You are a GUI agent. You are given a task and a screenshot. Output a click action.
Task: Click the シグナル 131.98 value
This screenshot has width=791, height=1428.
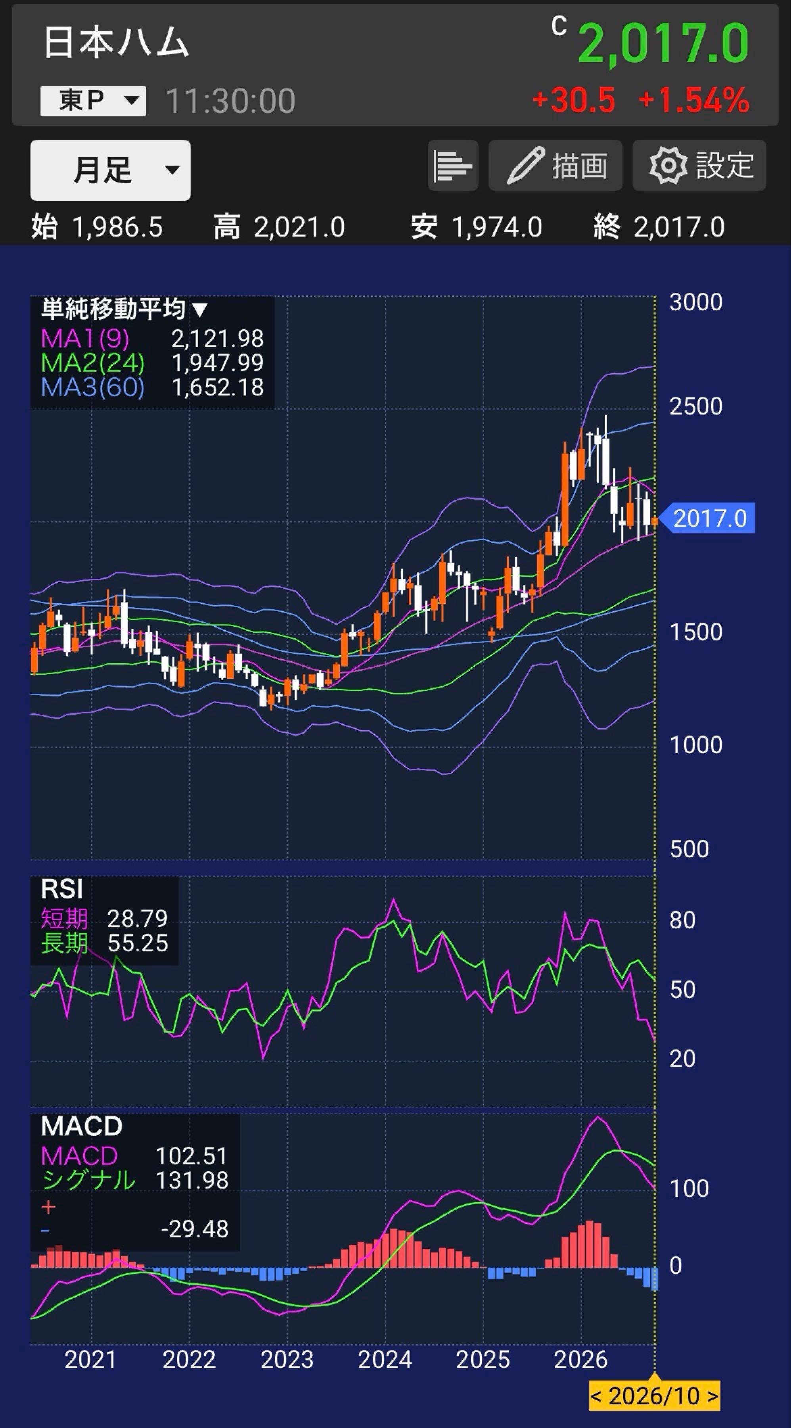click(x=134, y=1180)
